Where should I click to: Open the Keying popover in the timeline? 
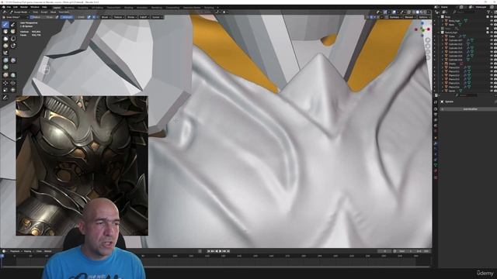coord(28,251)
